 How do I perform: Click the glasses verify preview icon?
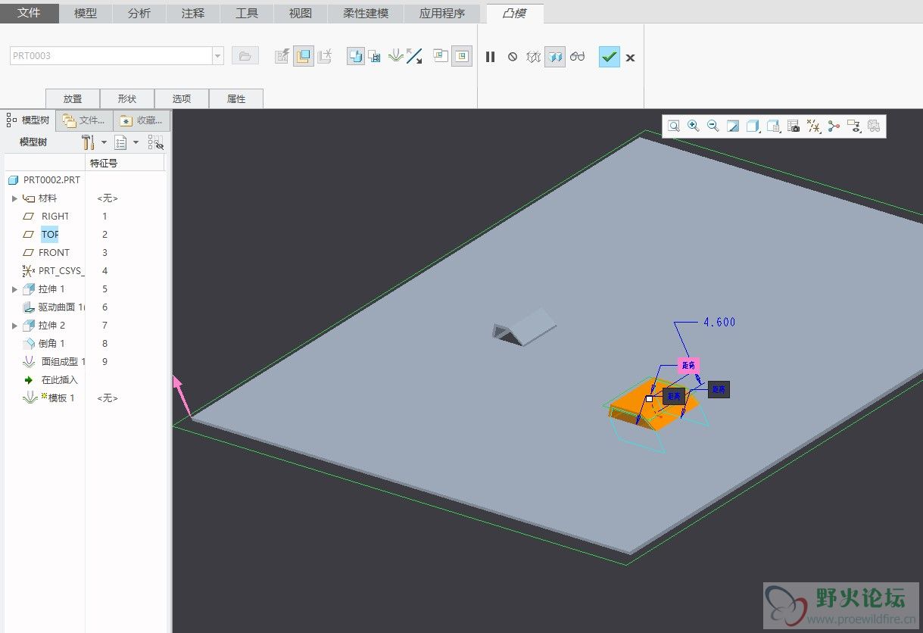(578, 57)
